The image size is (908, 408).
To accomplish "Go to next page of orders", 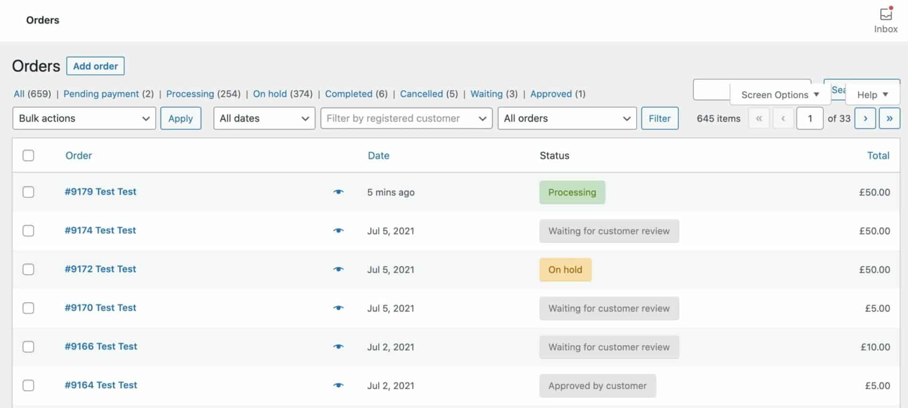I will coord(865,118).
